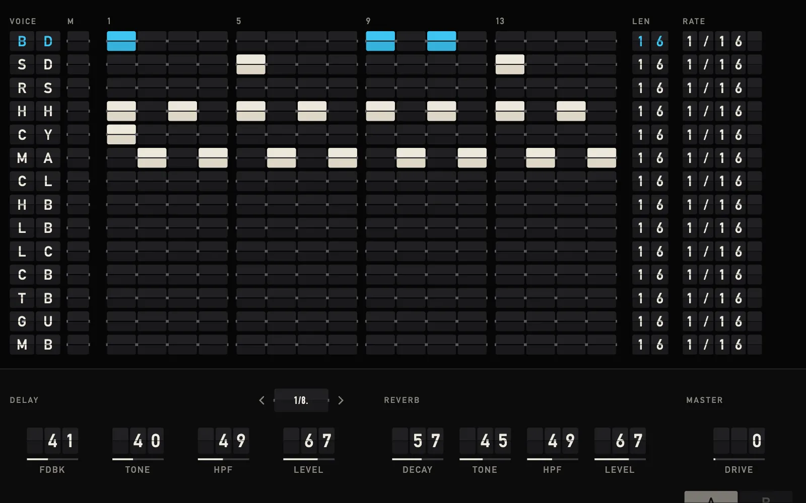Click the BD row LEN value
806x503 pixels.
tap(650, 41)
